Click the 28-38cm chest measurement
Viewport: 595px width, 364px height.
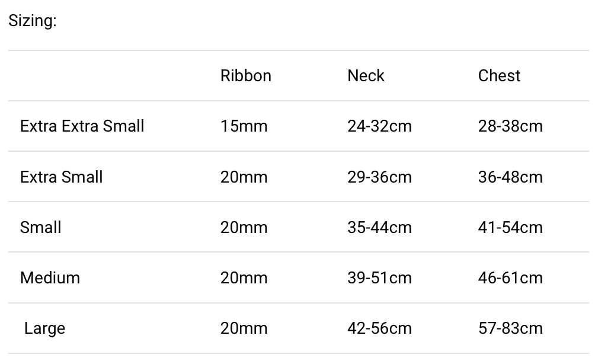click(x=510, y=126)
